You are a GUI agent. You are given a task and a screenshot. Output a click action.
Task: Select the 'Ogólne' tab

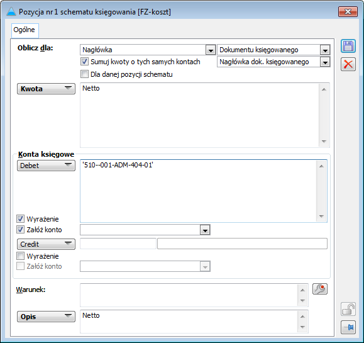click(25, 30)
